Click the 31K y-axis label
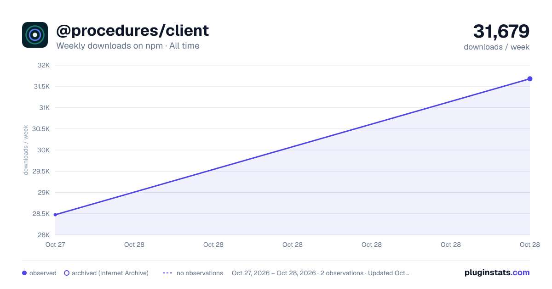The height and width of the screenshot is (289, 552). pos(45,108)
